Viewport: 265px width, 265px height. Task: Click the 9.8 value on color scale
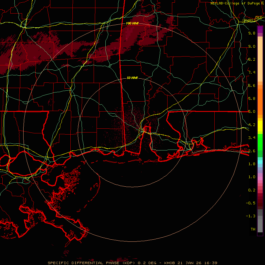252,33
